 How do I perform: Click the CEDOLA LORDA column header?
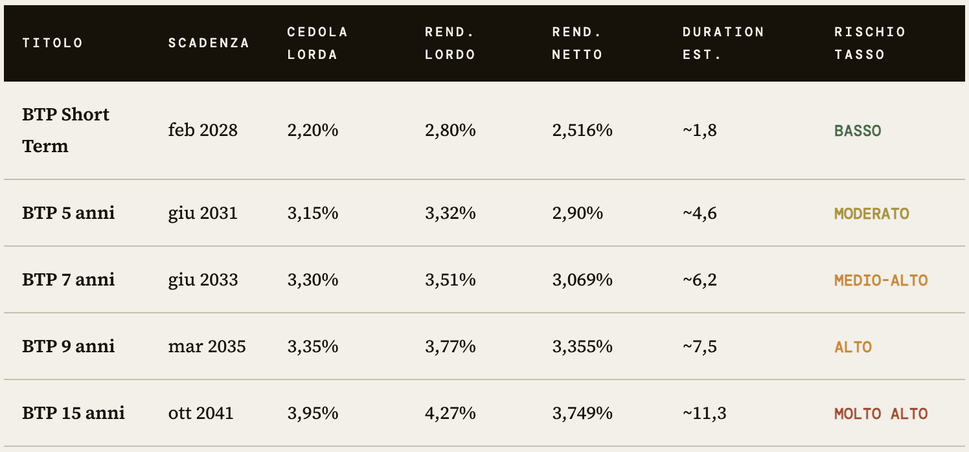317,43
